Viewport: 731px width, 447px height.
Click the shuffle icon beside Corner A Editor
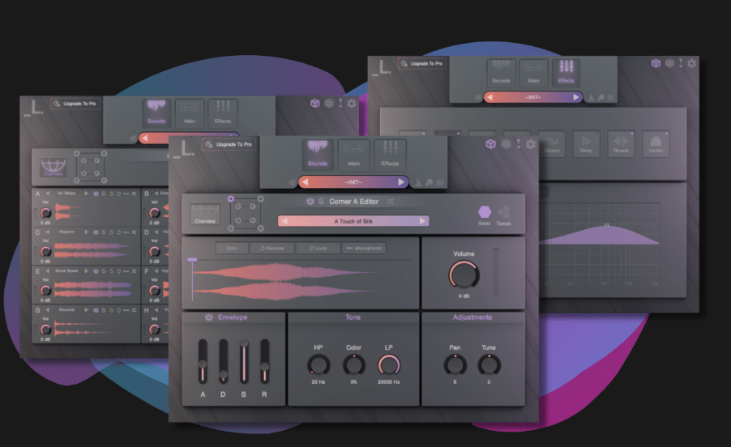tap(390, 202)
